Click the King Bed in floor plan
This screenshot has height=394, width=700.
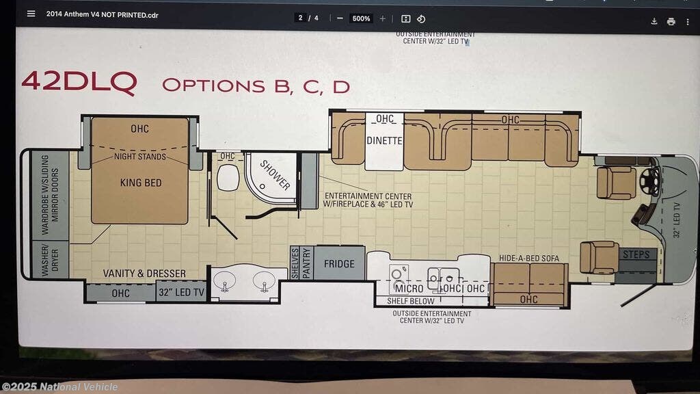139,183
